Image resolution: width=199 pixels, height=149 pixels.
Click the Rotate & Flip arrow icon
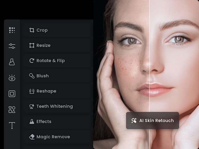pos(32,60)
